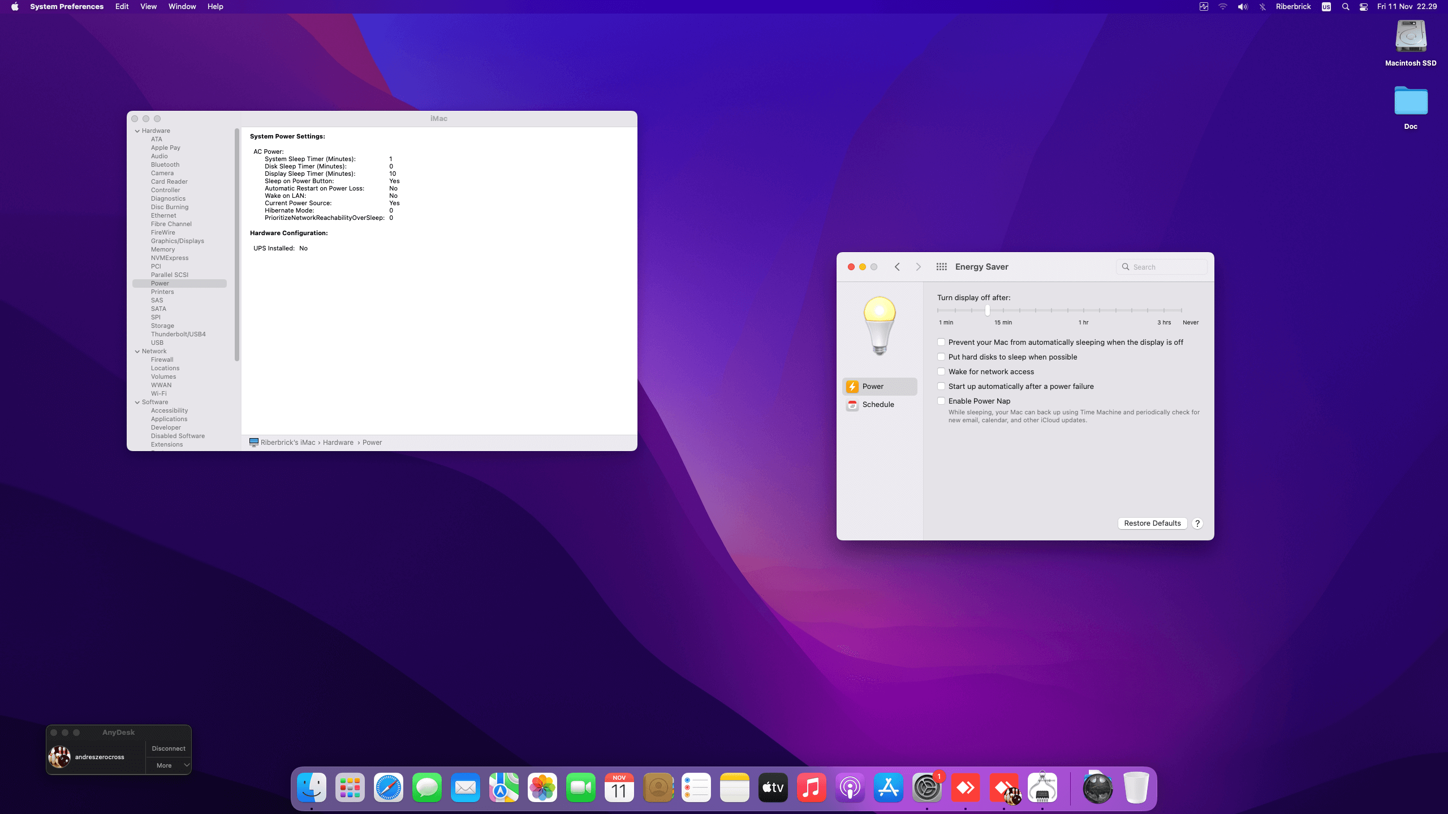Click the display off slider handle
Screen dimensions: 1448x814
[988, 310]
